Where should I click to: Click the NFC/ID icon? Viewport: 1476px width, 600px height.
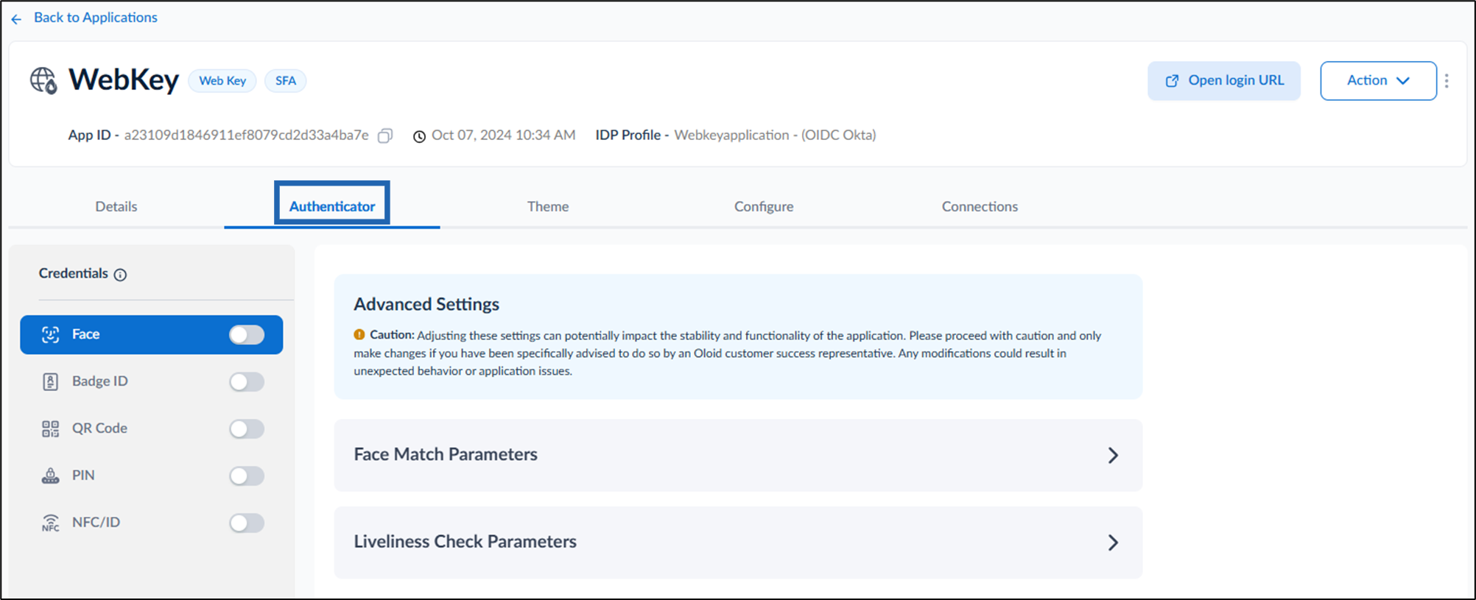[50, 523]
